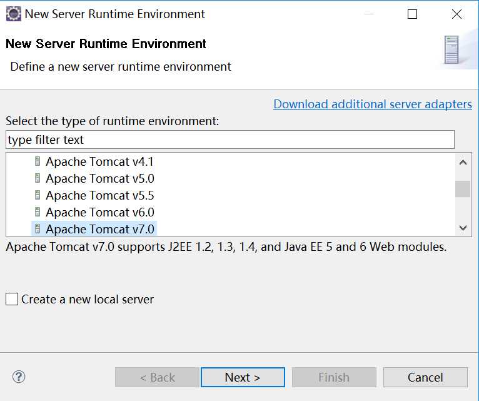Click the Apache Tomcat v5.0 server icon

click(x=38, y=179)
